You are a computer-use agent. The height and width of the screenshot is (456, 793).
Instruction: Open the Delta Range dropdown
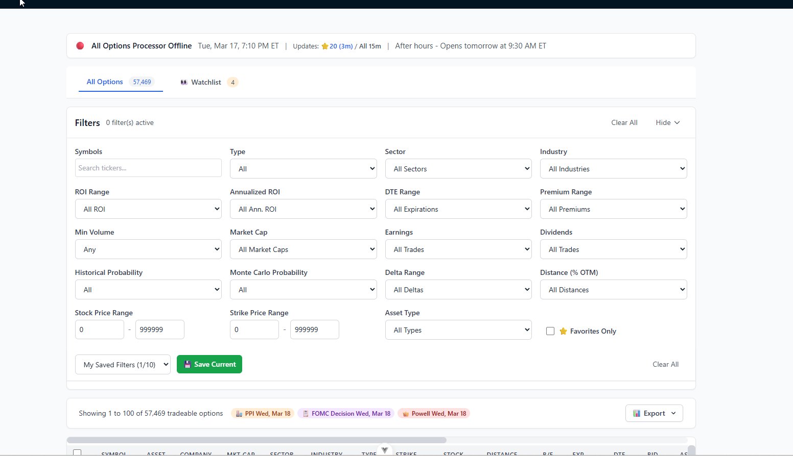[458, 290]
